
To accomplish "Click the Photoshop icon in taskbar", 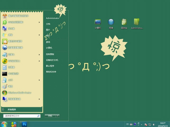I will click(x=25, y=124).
